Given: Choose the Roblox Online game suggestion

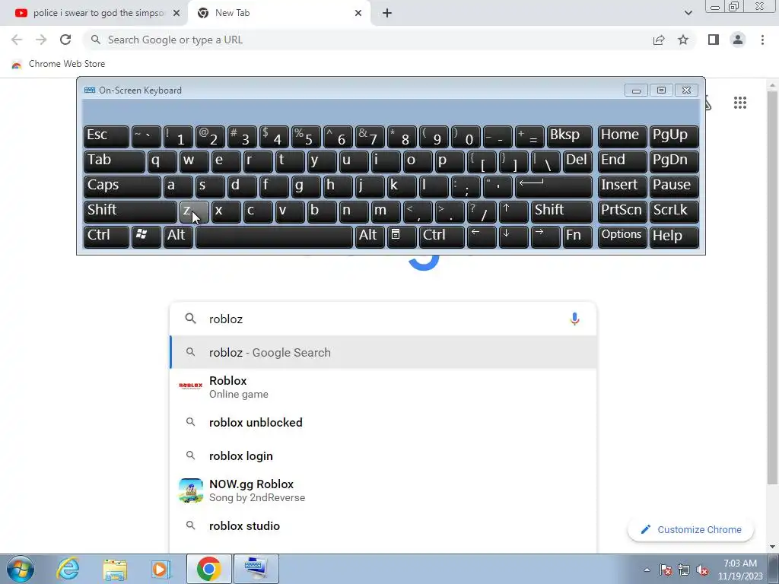Looking at the screenshot, I should 383,387.
